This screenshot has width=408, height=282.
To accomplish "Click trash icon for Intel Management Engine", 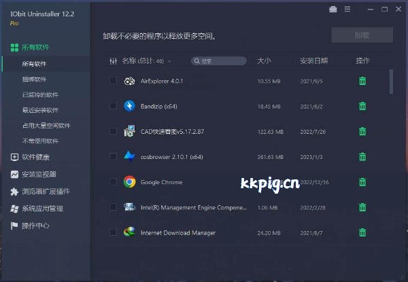I will [362, 207].
